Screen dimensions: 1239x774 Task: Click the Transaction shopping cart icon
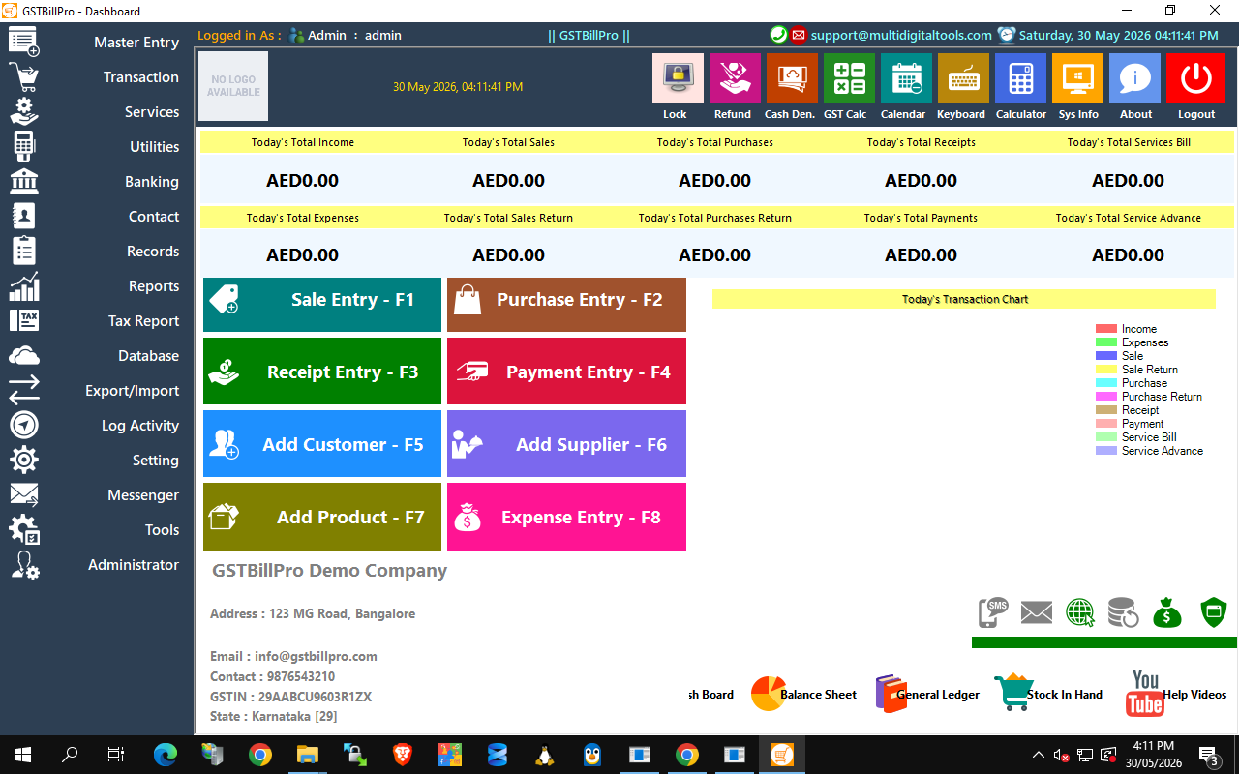coord(23,77)
